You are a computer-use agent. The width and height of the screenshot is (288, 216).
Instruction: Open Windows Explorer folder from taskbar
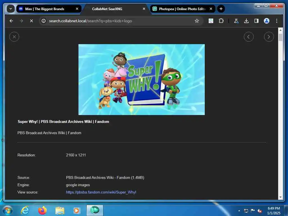(x=60, y=210)
